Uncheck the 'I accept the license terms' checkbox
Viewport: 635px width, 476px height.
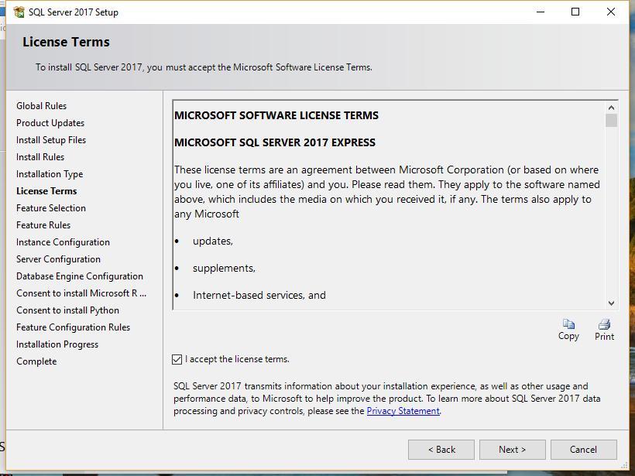(x=177, y=359)
